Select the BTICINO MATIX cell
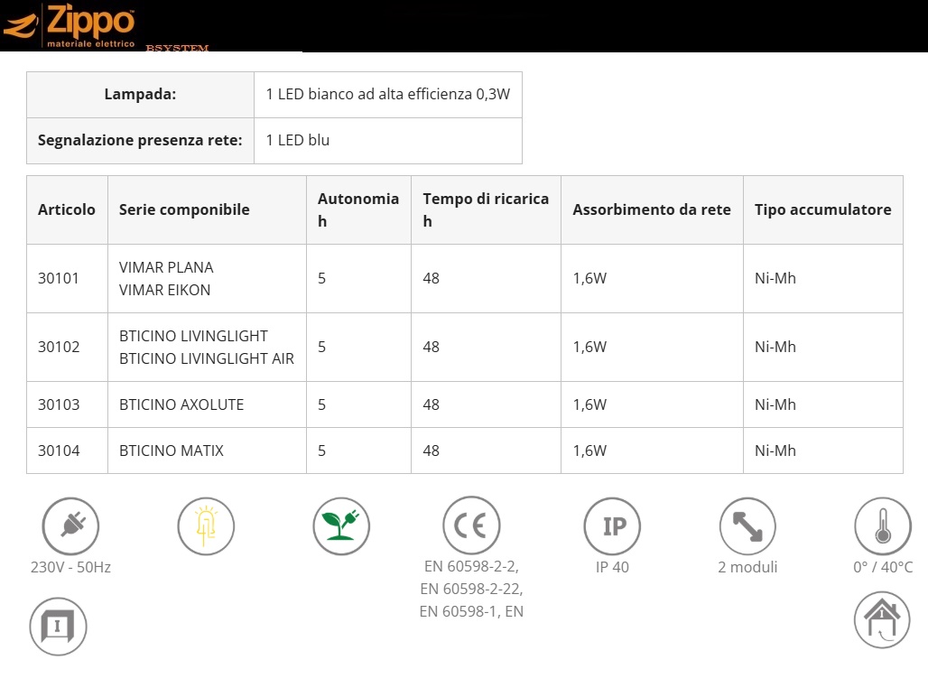Image resolution: width=928 pixels, height=697 pixels. (207, 451)
